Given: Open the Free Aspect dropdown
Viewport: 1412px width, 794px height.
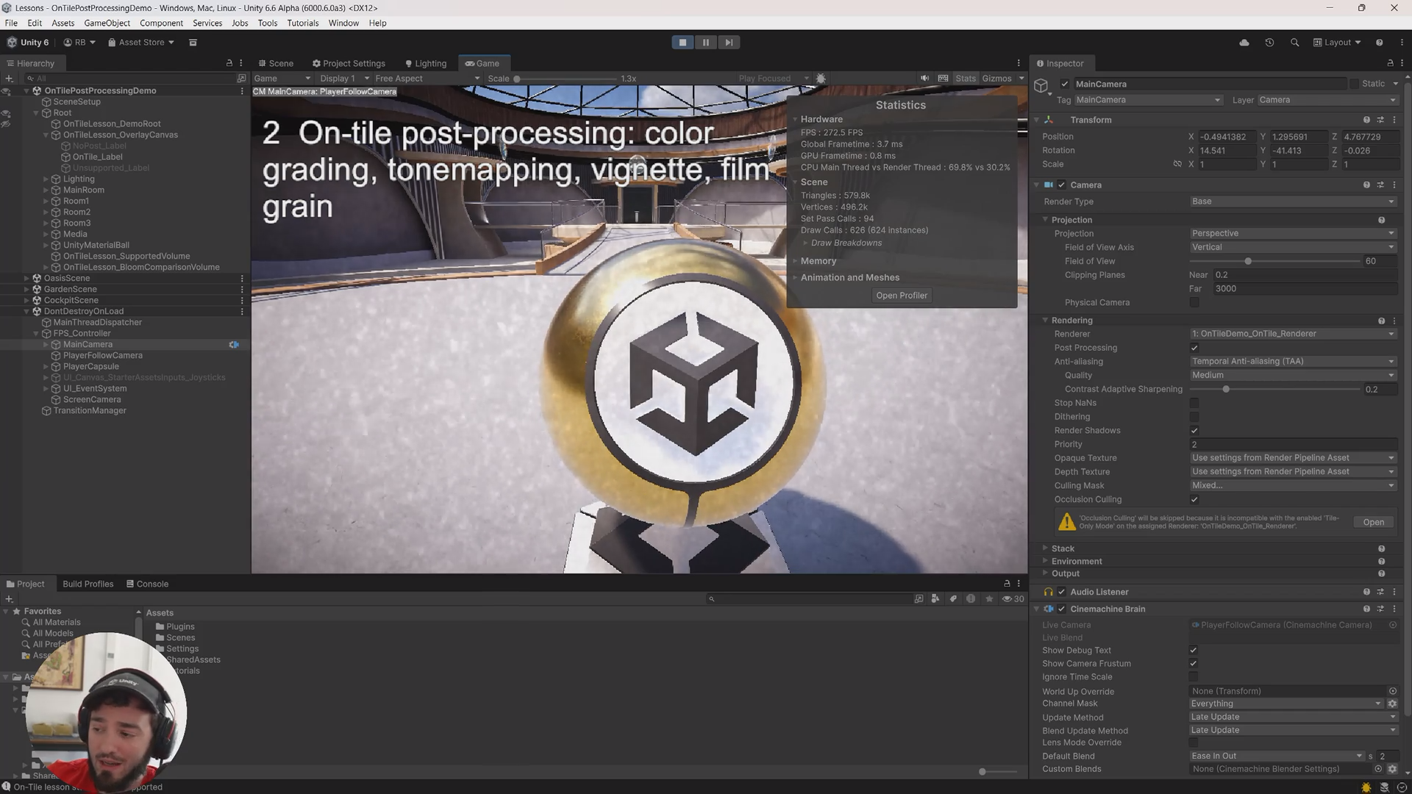Looking at the screenshot, I should tap(427, 79).
